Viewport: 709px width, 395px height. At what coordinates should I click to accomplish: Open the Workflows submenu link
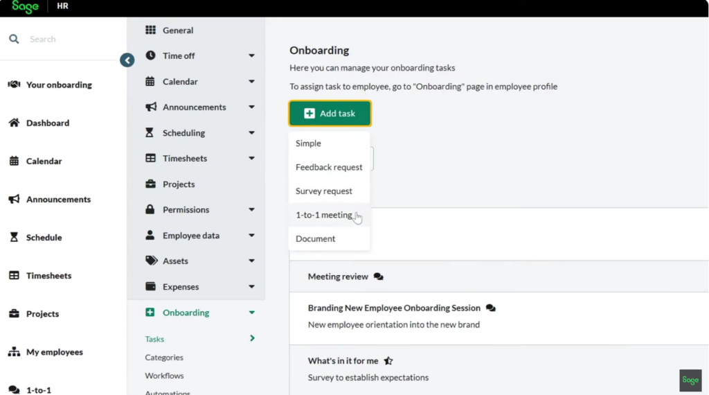164,376
